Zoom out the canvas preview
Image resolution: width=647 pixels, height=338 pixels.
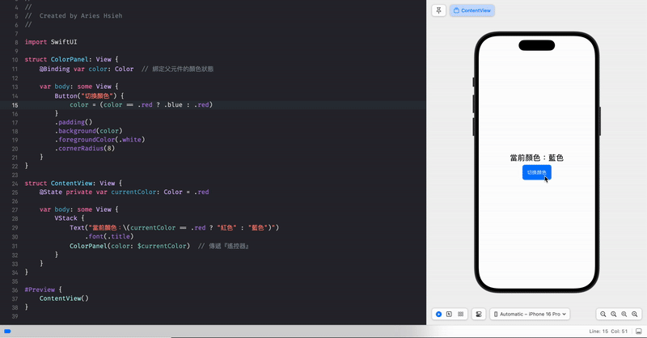pos(603,314)
